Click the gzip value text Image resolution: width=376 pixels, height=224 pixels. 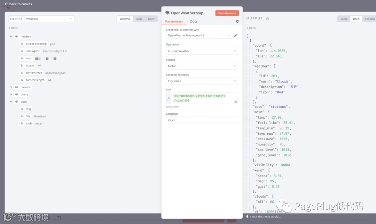point(52,44)
